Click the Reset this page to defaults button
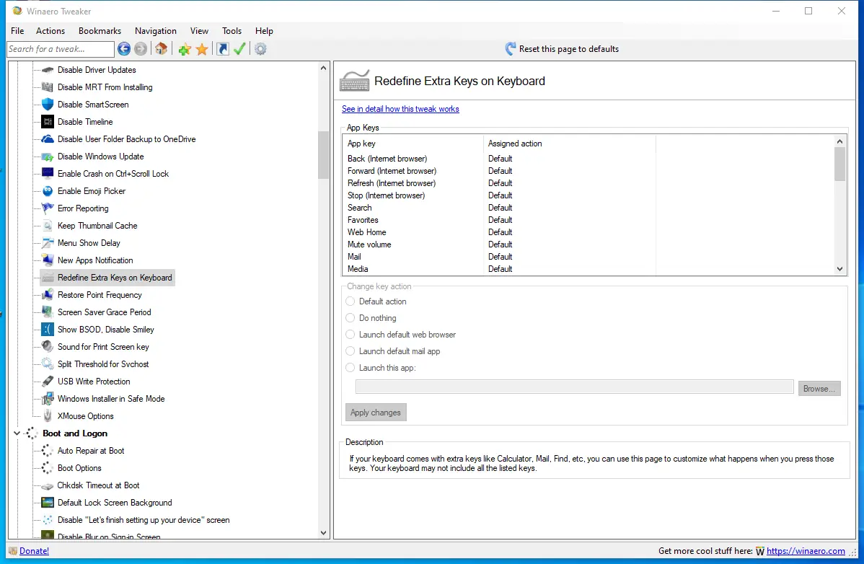 click(x=562, y=49)
